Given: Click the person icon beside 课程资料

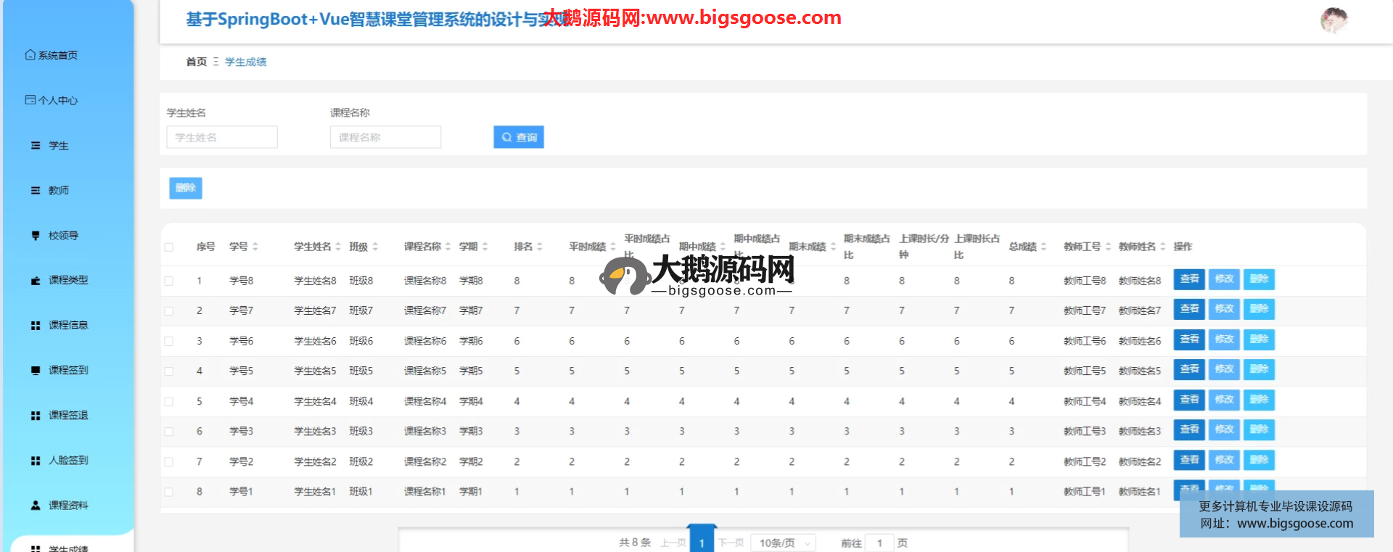Looking at the screenshot, I should click(x=36, y=506).
